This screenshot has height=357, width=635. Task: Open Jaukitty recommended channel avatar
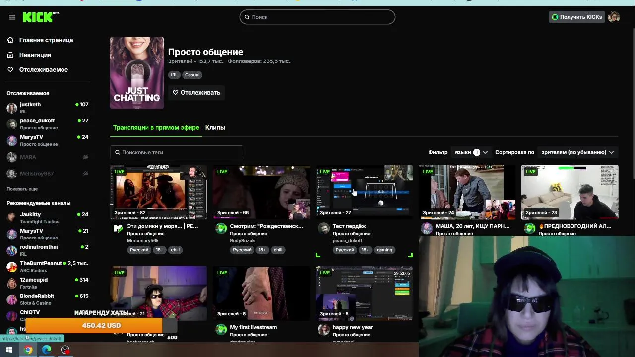click(12, 218)
